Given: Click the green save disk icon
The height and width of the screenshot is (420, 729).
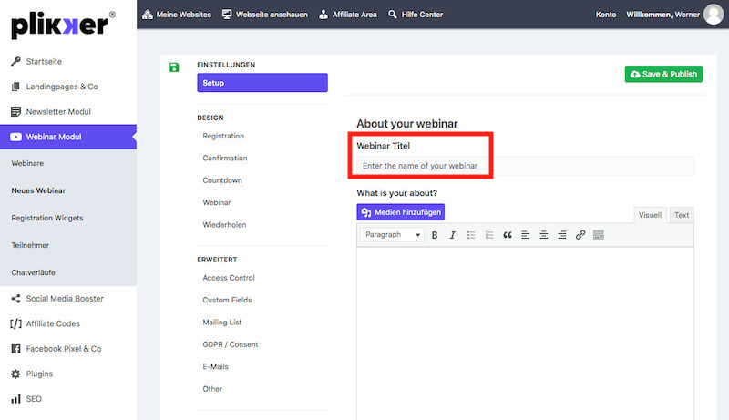Looking at the screenshot, I should pyautogui.click(x=174, y=67).
